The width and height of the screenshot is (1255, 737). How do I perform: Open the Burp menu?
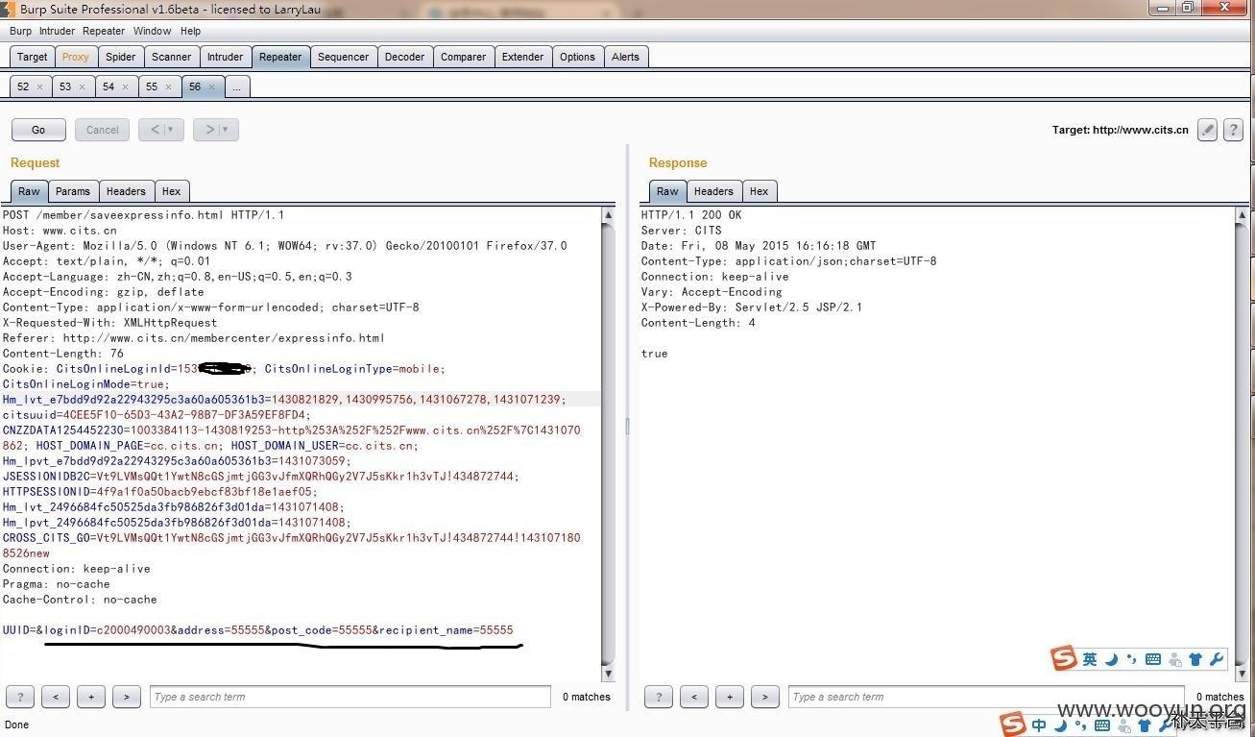pyautogui.click(x=20, y=31)
